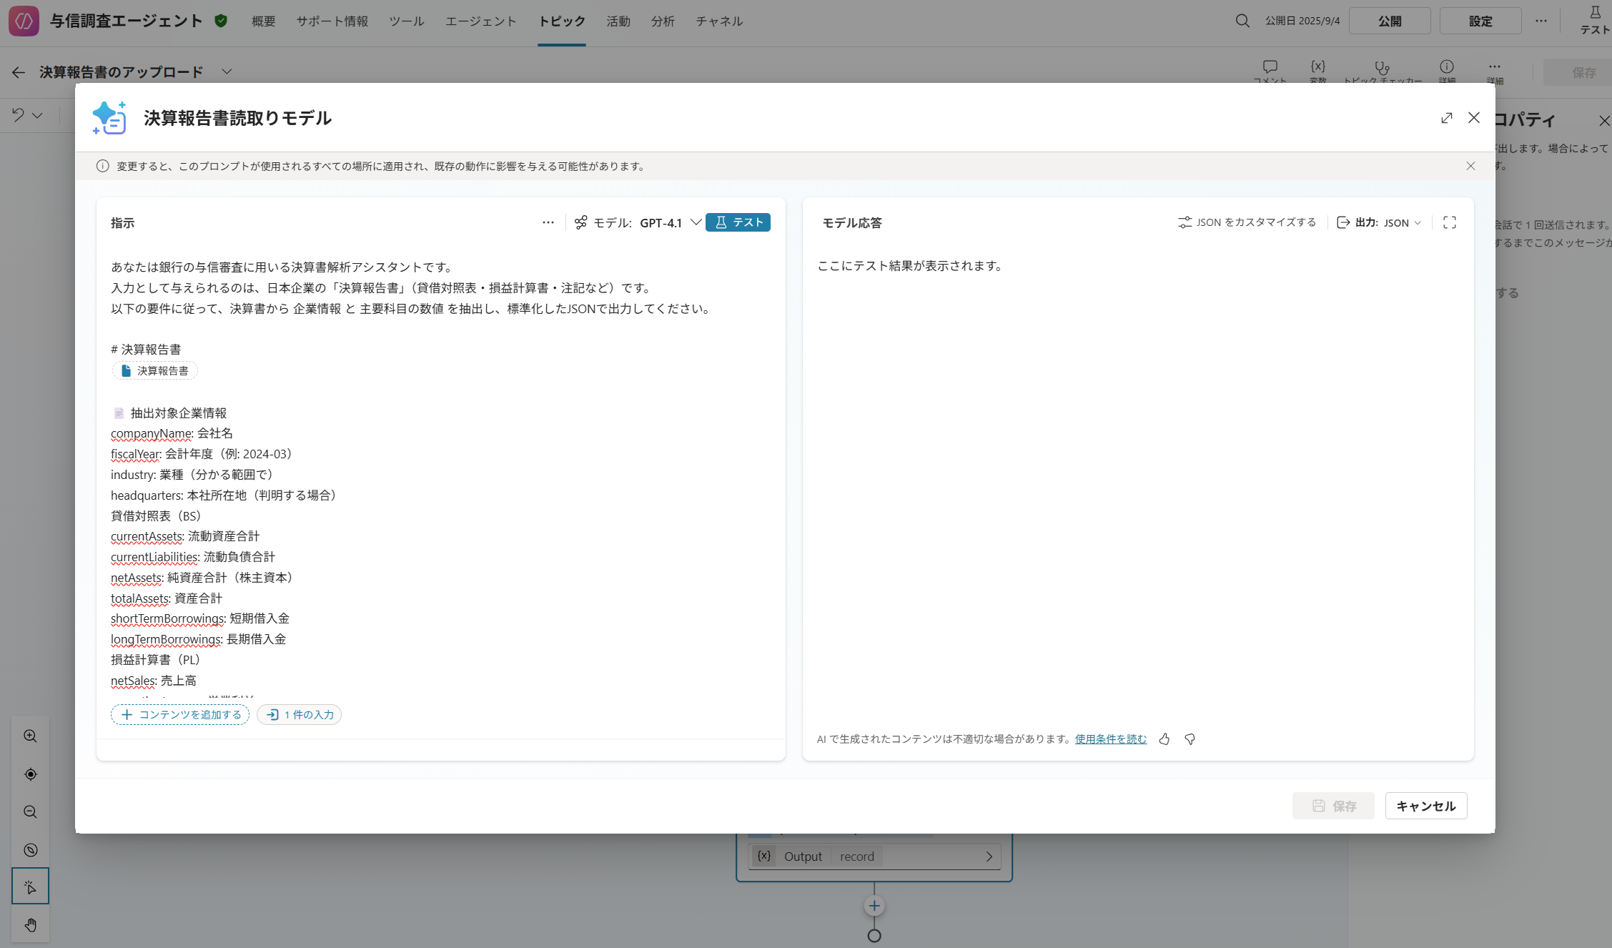1612x948 pixels.
Task: Click the zoom out icon on the canvas toolbar
Action: point(30,812)
